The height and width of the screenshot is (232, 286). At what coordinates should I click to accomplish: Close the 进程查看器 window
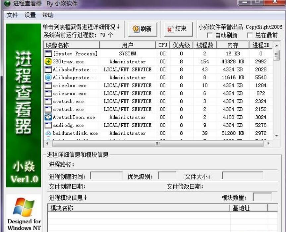point(275,2)
